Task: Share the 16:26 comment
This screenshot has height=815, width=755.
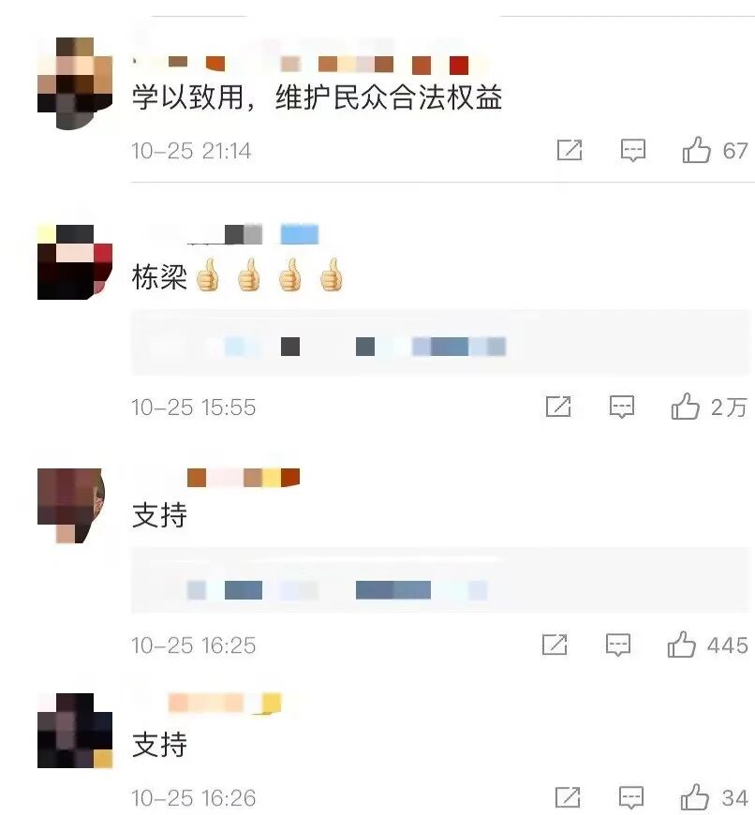Action: click(568, 797)
